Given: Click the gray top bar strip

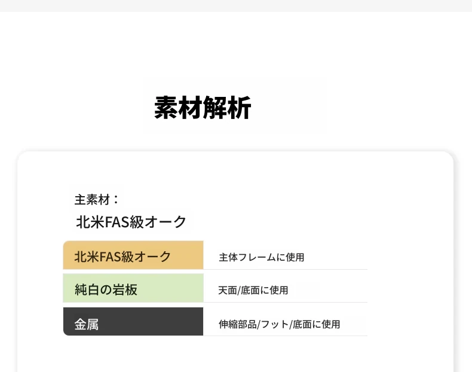Looking at the screenshot, I should 236,6.
